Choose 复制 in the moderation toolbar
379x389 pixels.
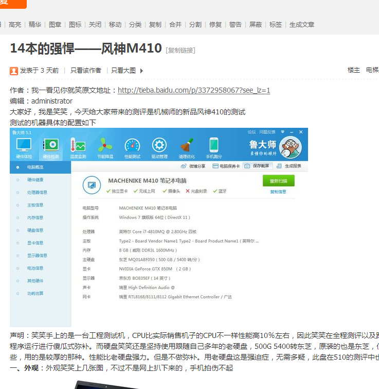155,25
